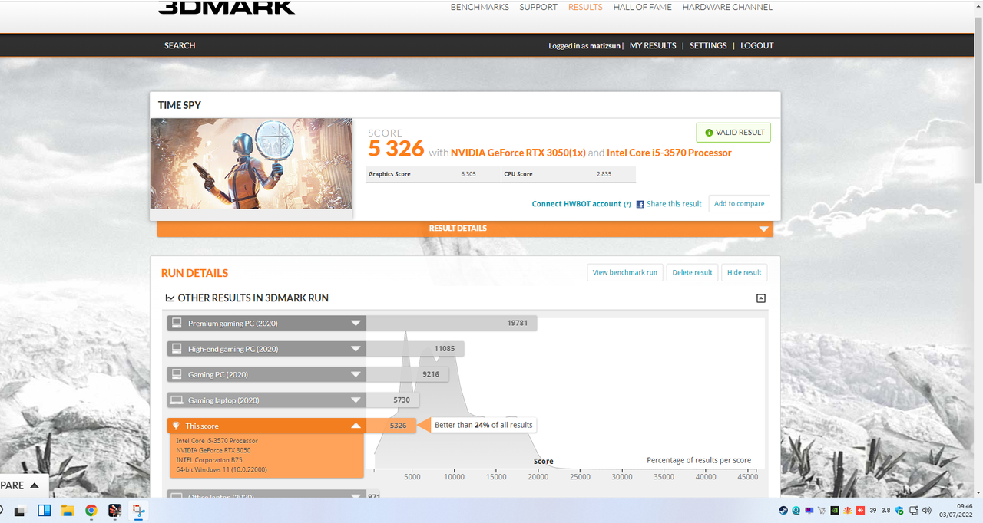Click the green Valid Result badge
983x523 pixels.
pyautogui.click(x=733, y=133)
